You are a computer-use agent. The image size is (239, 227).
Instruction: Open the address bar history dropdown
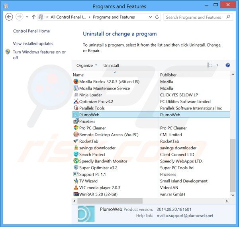[x=150, y=17]
